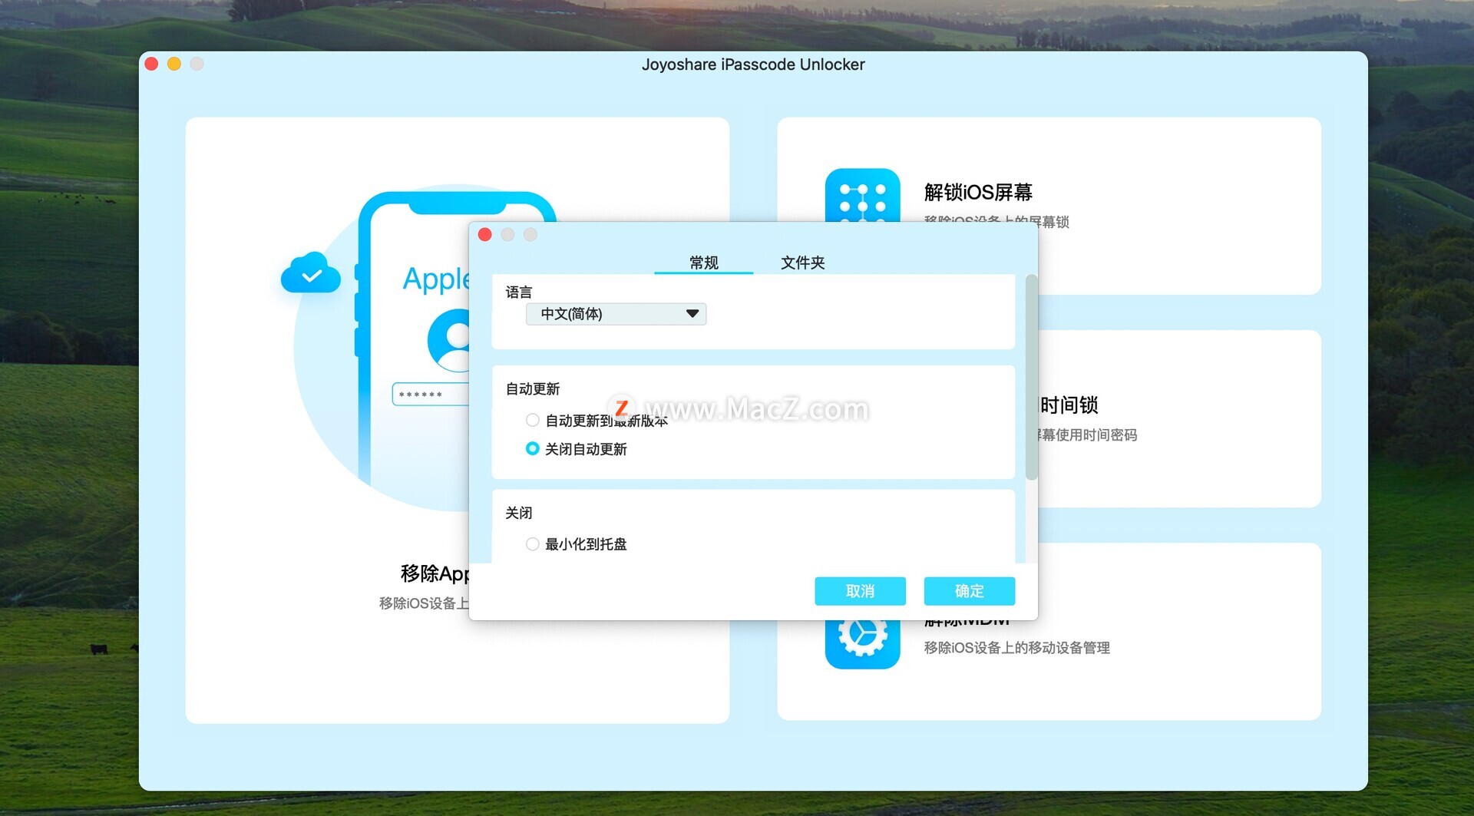The image size is (1474, 816).
Task: Switch to the 文件夹 tab
Action: click(802, 263)
